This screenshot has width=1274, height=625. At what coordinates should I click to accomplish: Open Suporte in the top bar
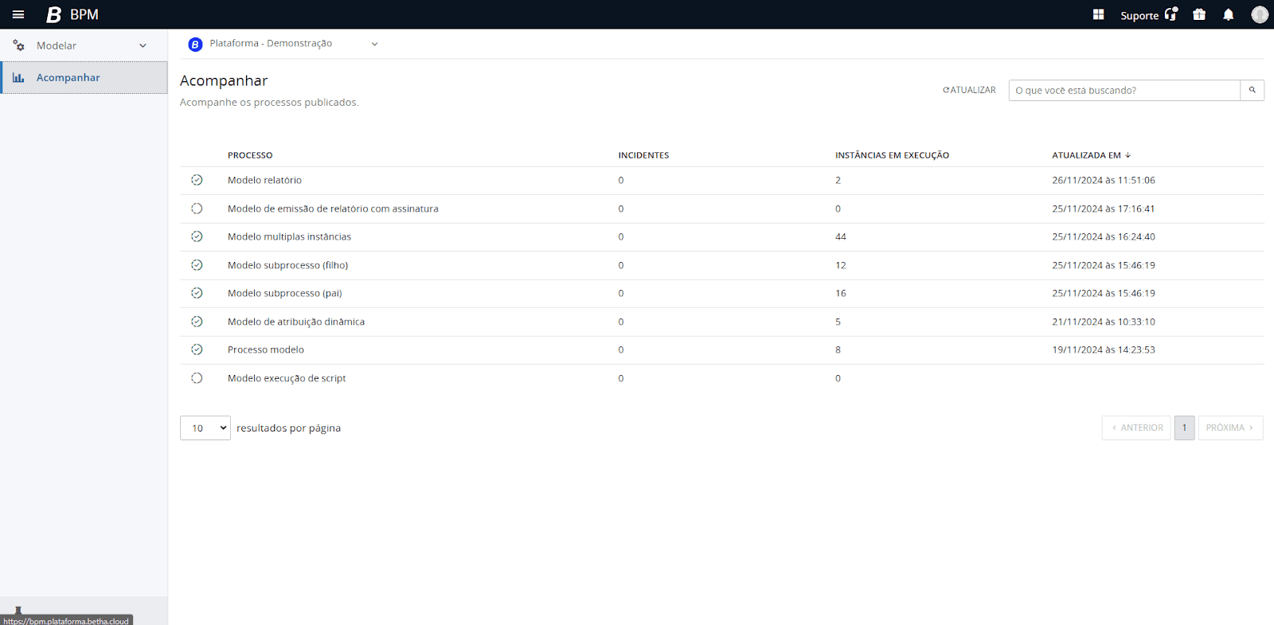tap(1147, 15)
